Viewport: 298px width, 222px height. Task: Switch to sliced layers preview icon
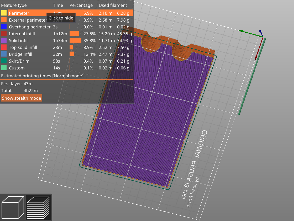click(38, 208)
